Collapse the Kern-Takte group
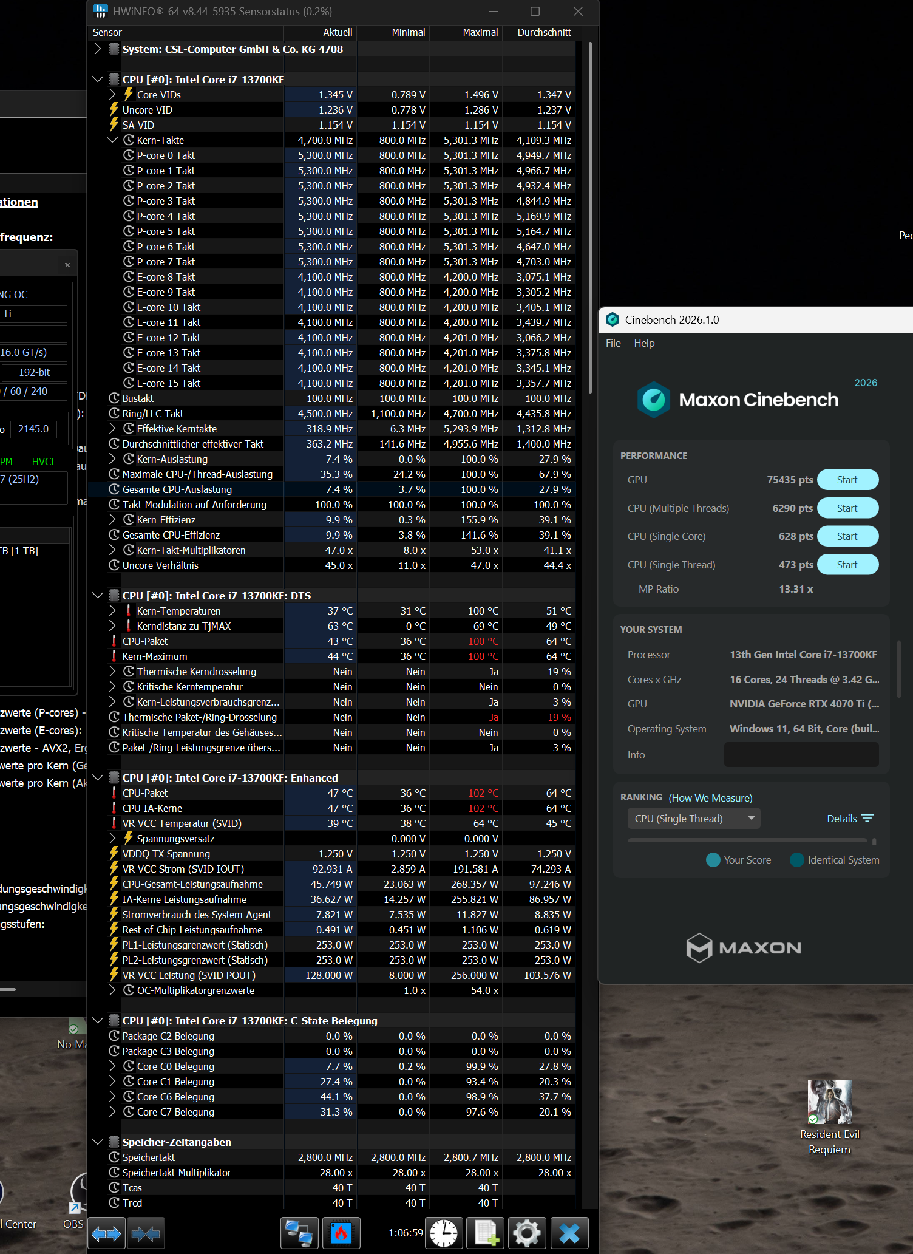The width and height of the screenshot is (913, 1254). [x=112, y=140]
